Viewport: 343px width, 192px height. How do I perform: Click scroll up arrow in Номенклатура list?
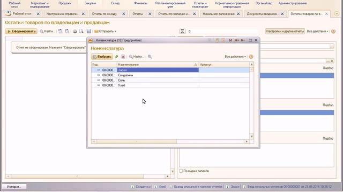(251, 65)
